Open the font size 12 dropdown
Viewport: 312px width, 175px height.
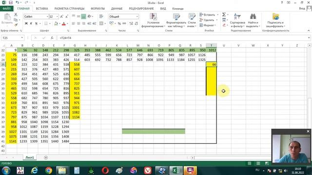coord(58,17)
